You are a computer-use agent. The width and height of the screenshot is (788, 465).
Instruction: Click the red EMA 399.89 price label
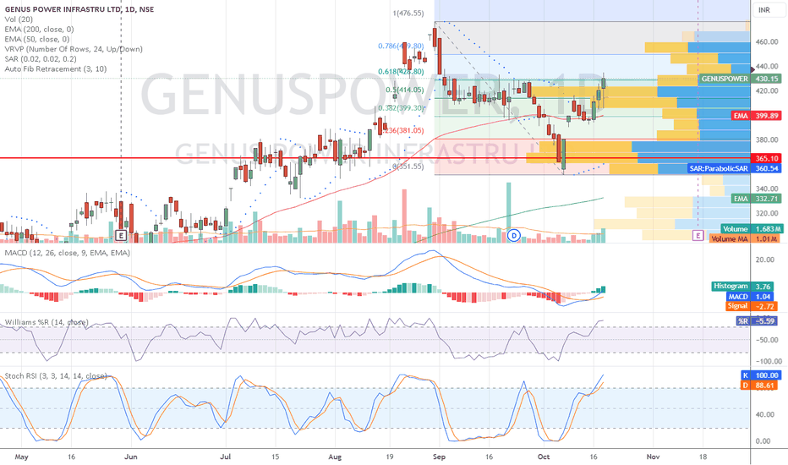coord(757,116)
